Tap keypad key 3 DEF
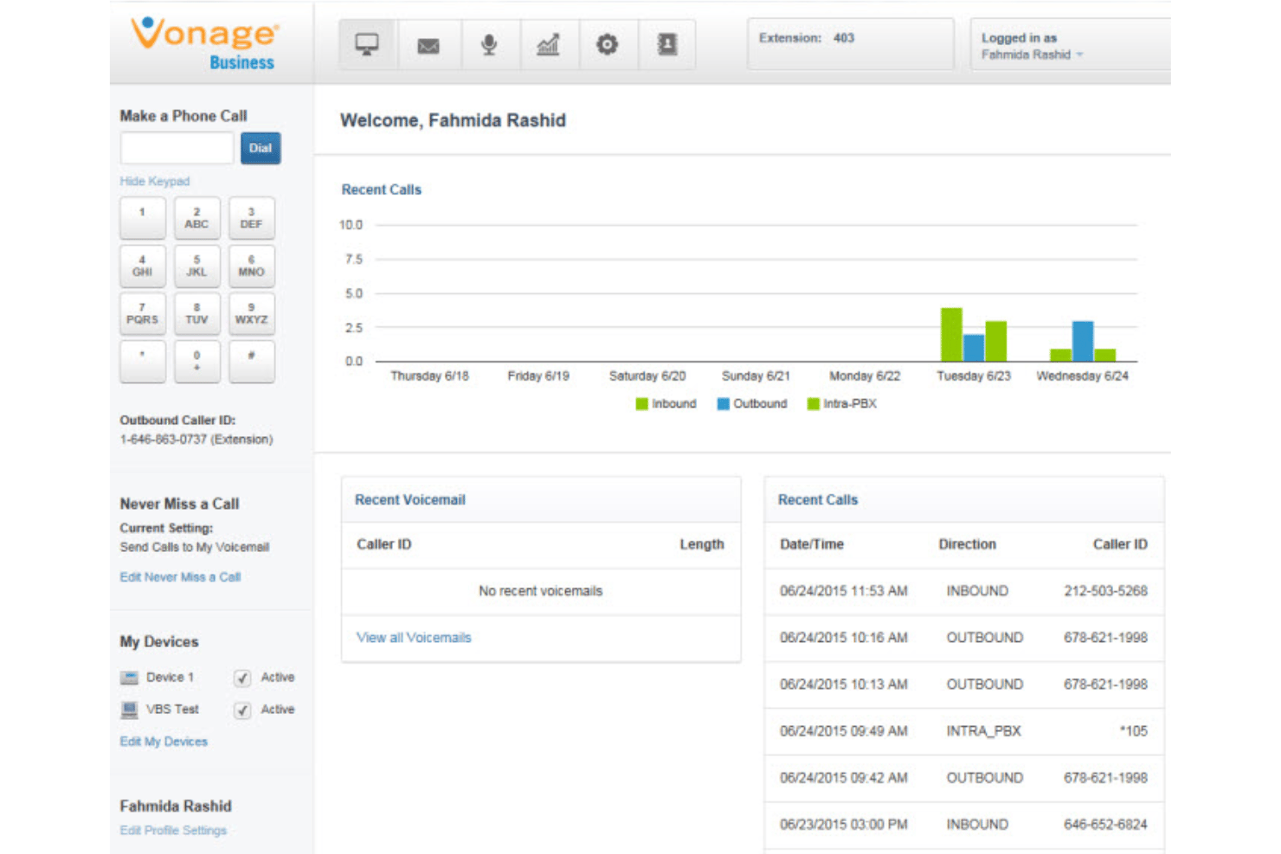1281x854 pixels. (x=252, y=218)
